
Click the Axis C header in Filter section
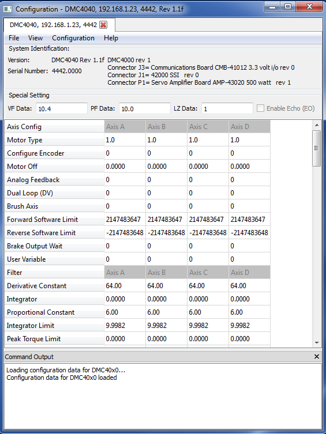[x=208, y=273]
